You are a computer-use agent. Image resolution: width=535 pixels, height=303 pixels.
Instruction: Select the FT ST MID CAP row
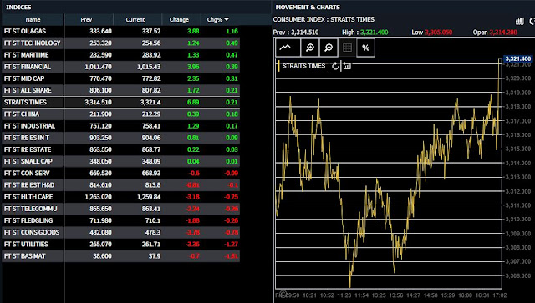[x=121, y=78]
